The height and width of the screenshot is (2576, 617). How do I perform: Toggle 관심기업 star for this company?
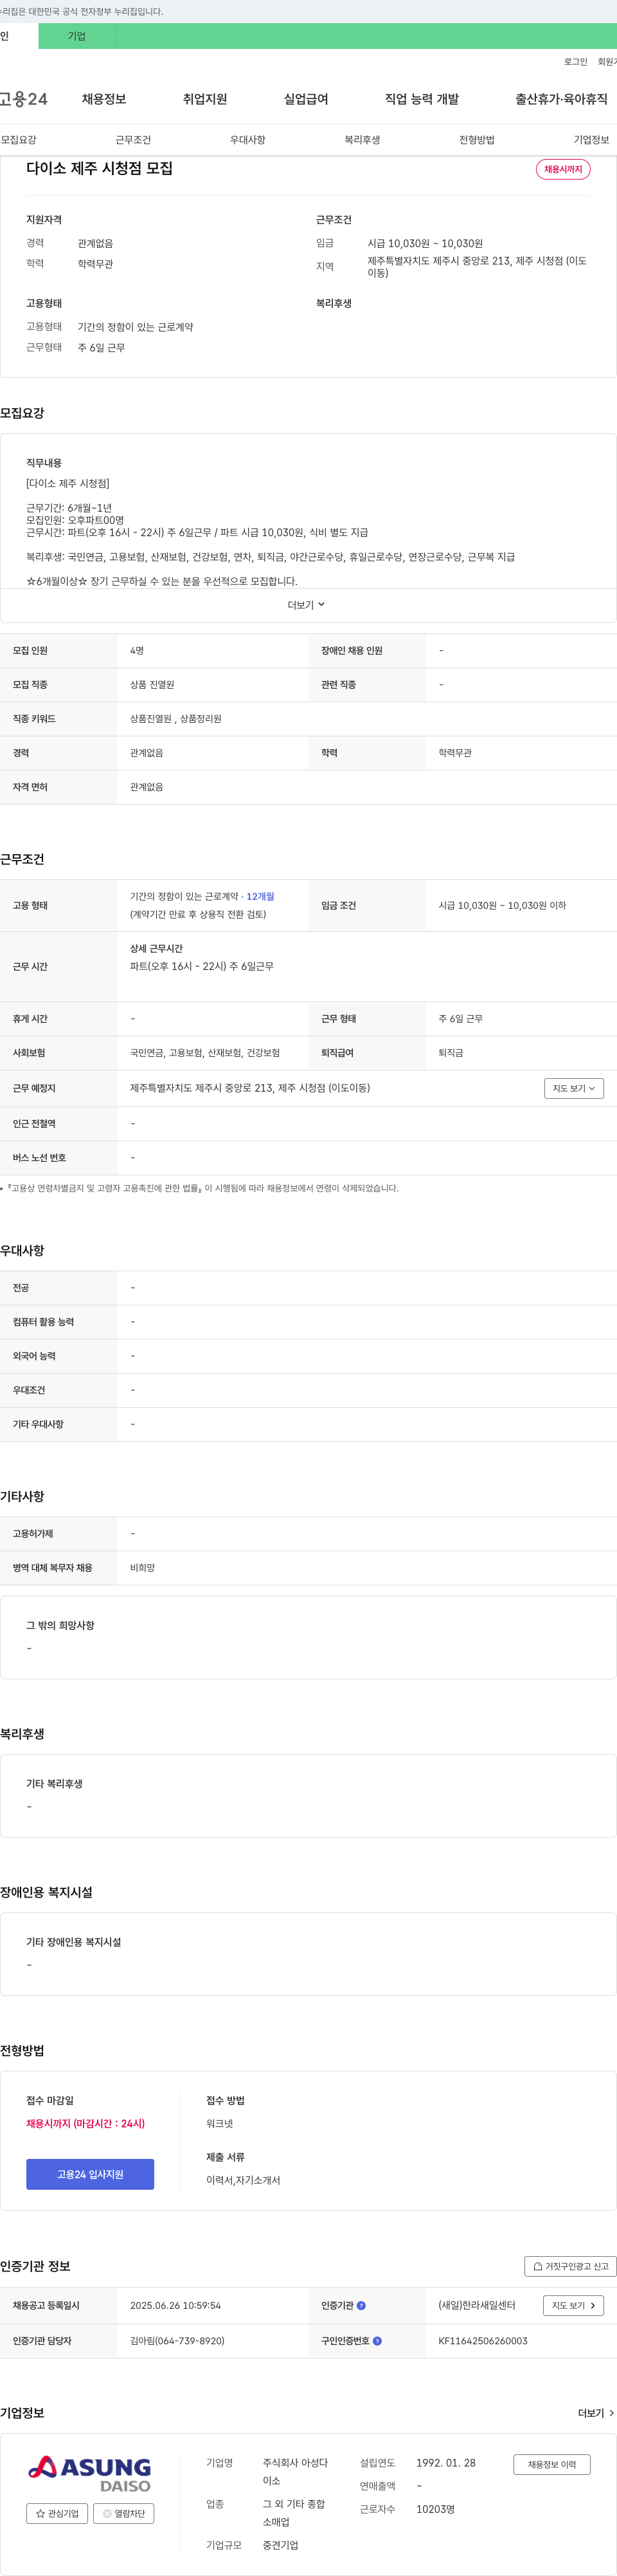[57, 2513]
